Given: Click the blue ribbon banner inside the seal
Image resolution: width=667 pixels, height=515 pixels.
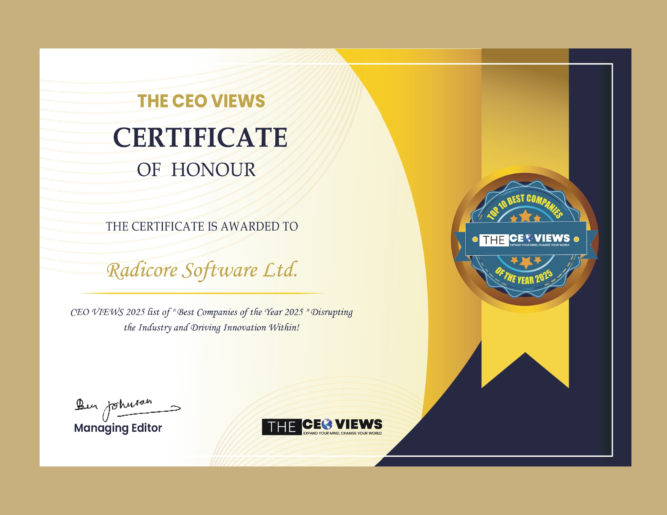Looking at the screenshot, I should [x=526, y=238].
